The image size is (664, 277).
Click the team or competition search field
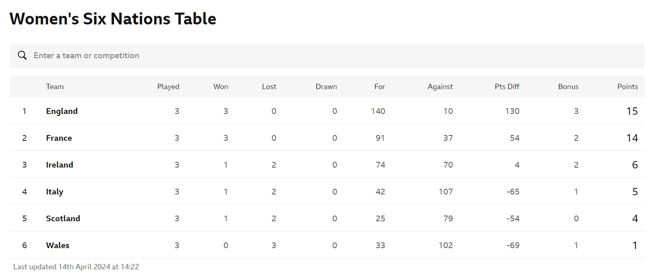pos(326,56)
